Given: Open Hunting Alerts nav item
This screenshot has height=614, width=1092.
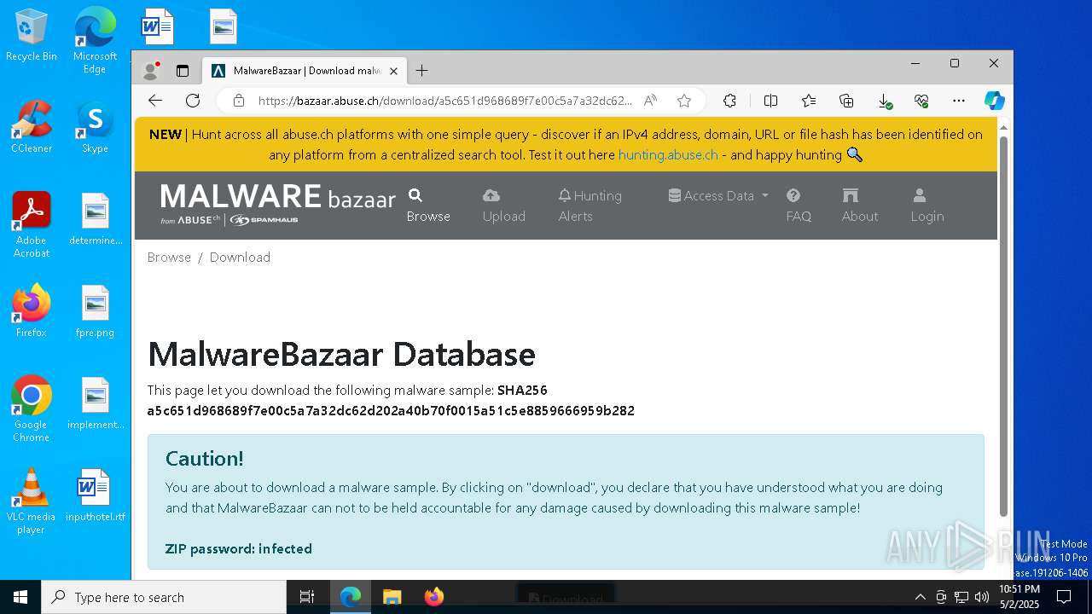Looking at the screenshot, I should (590, 206).
